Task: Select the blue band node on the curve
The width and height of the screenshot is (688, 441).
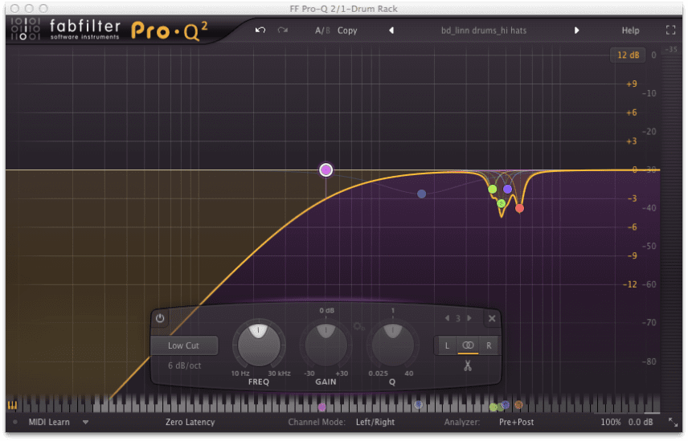Action: tap(422, 194)
